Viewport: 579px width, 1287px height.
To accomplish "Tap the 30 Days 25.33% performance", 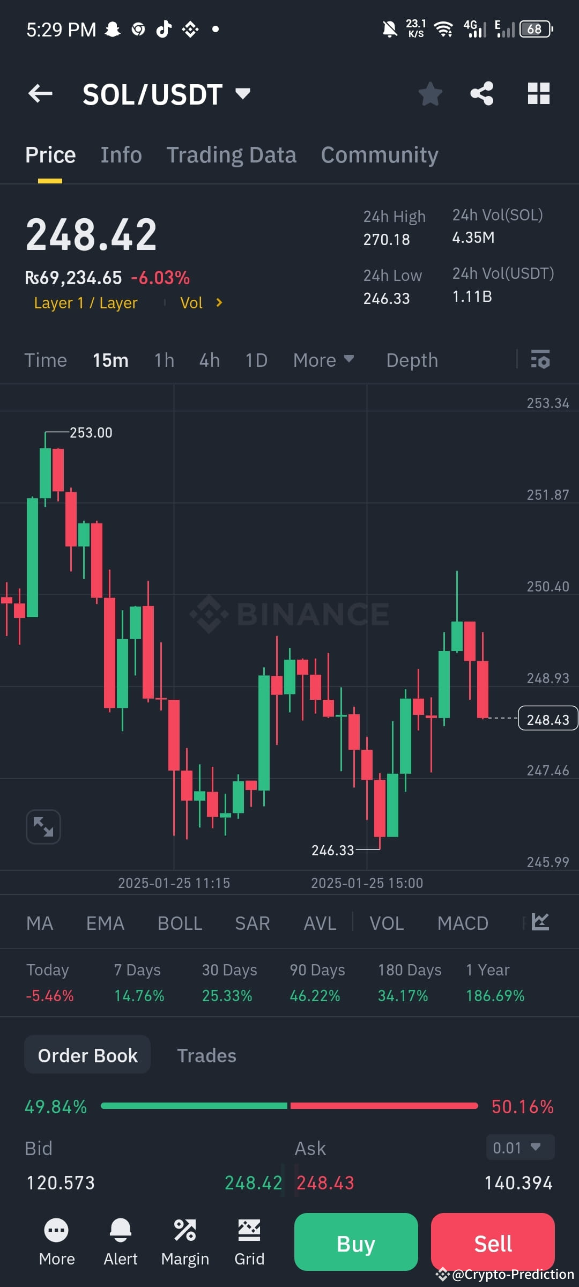I will click(229, 983).
